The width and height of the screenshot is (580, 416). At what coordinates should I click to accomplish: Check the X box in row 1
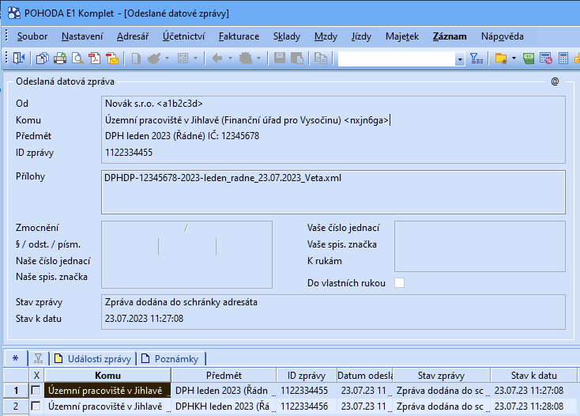(x=36, y=390)
